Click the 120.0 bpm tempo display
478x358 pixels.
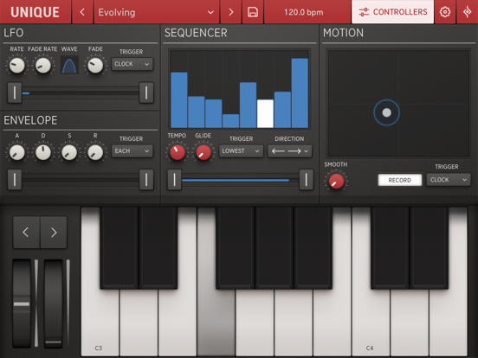point(304,12)
